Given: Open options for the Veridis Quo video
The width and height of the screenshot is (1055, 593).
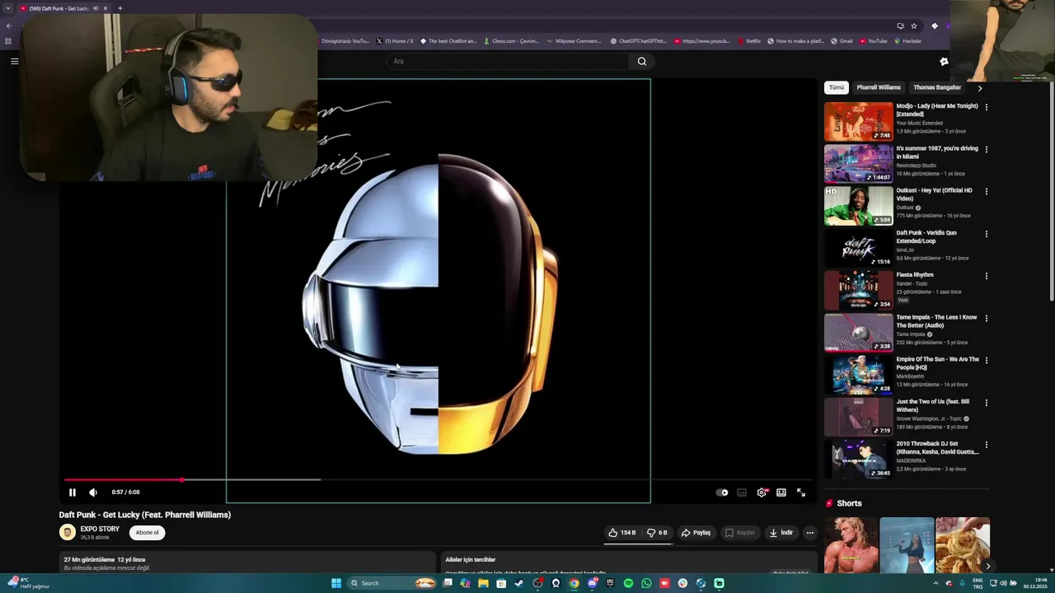Looking at the screenshot, I should pos(986,234).
